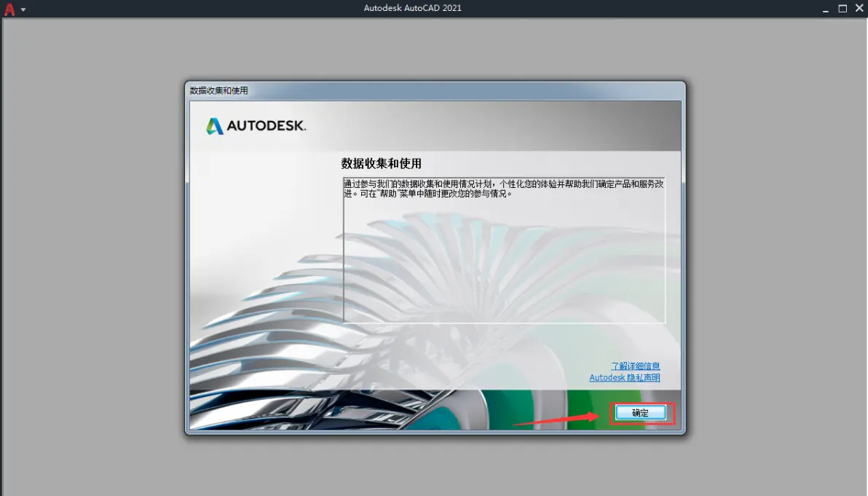This screenshot has height=496, width=868.
Task: Open the AutoCAD red A application menu
Action: pos(9,9)
